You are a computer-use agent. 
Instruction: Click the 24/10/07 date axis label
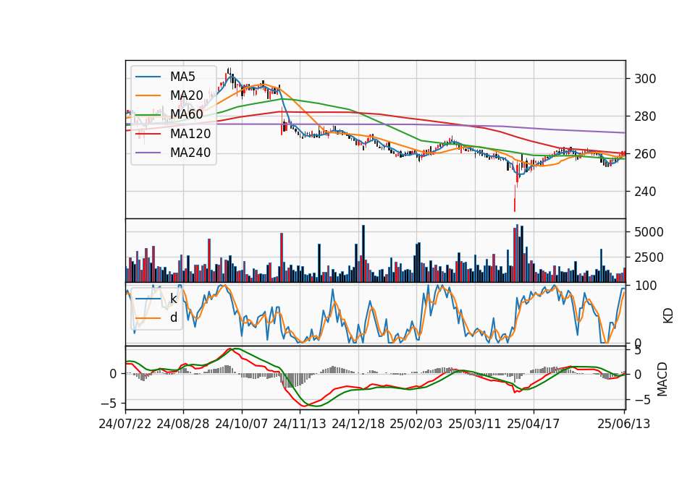pos(242,424)
